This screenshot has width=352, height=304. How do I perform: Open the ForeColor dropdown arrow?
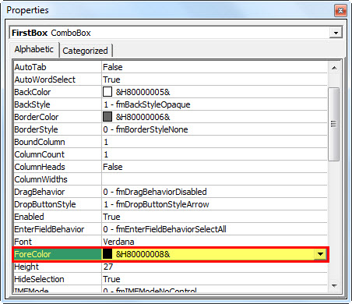click(x=320, y=254)
